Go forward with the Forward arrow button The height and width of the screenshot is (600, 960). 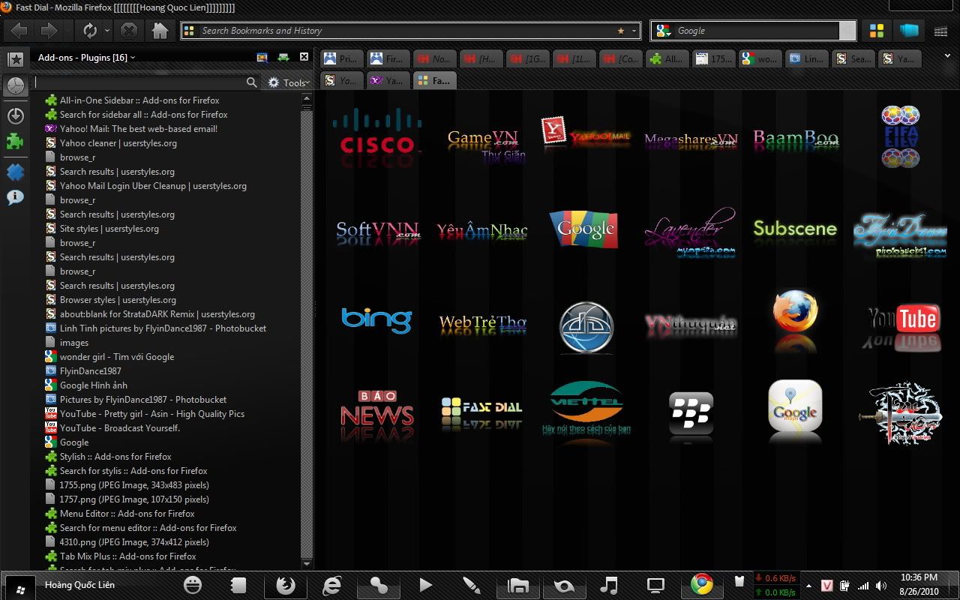coord(49,31)
